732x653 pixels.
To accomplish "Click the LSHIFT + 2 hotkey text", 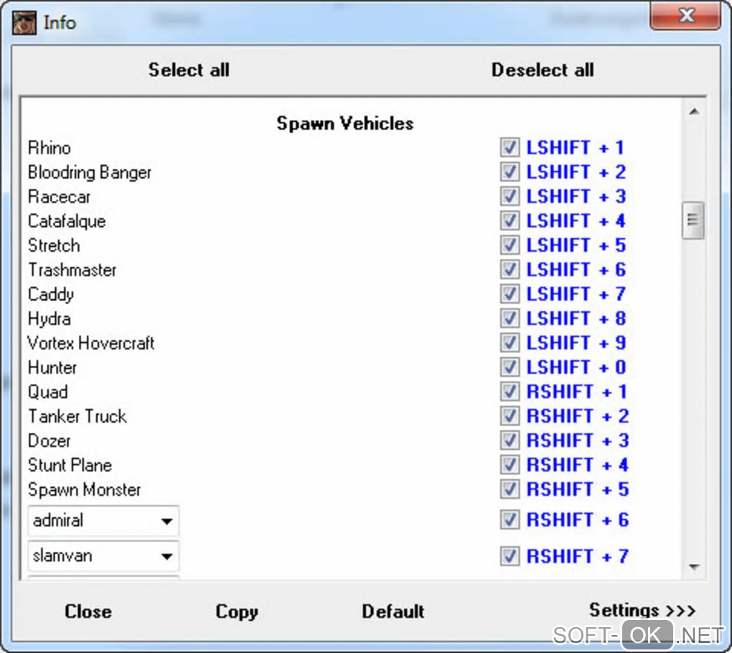I will coord(576,172).
